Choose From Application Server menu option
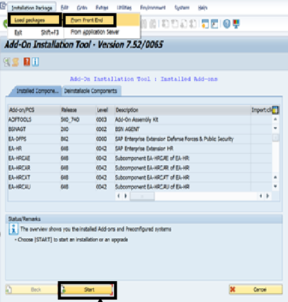 [x=94, y=32]
